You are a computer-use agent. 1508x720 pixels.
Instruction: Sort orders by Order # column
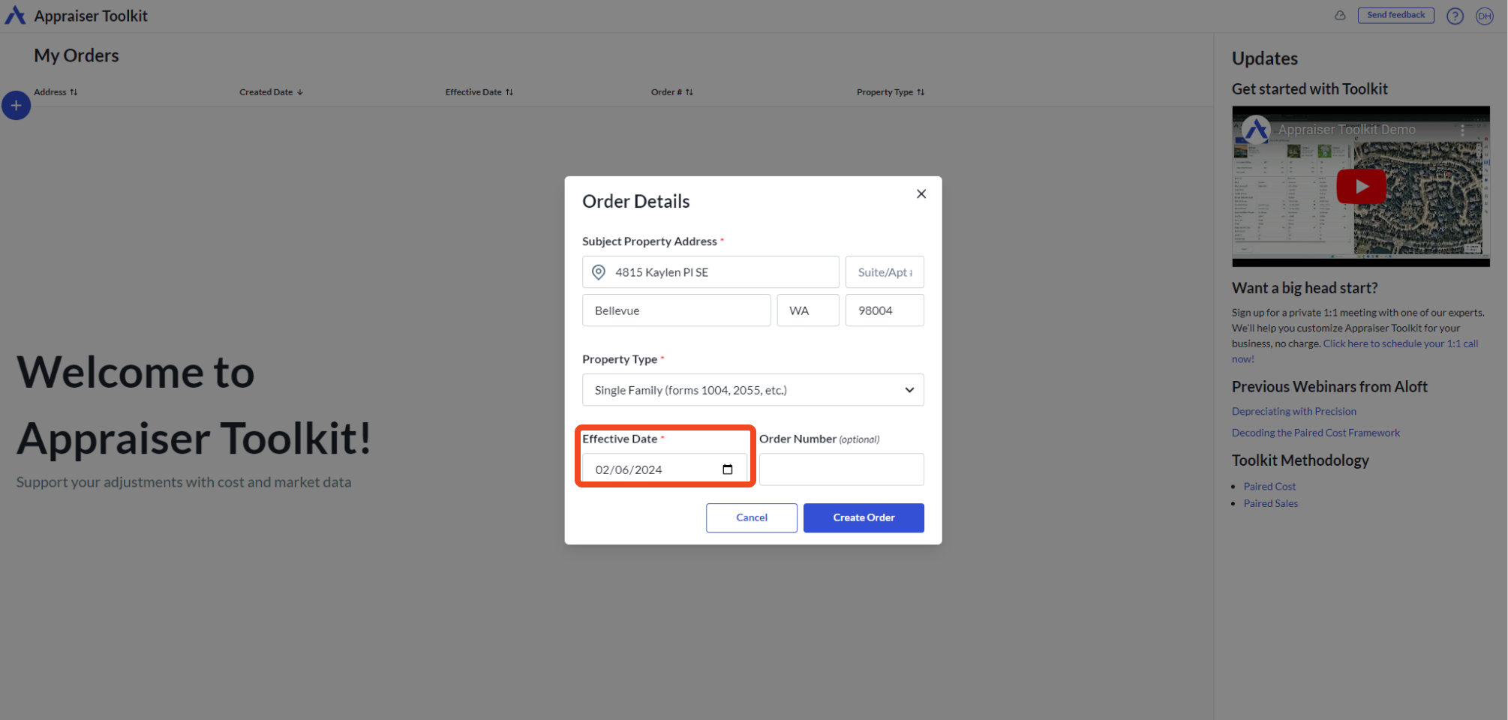click(x=671, y=92)
